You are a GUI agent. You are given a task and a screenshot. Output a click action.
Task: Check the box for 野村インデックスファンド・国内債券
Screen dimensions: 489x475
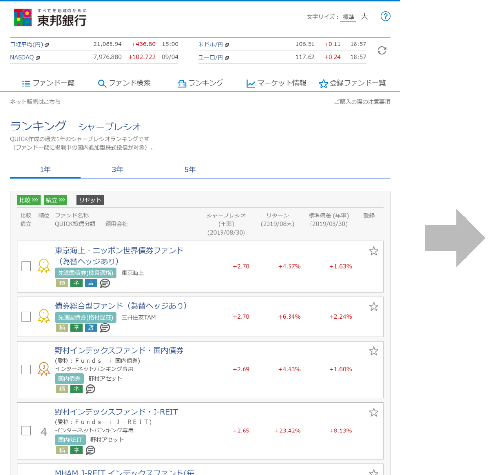[26, 369]
